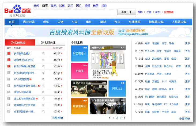
Task: Click the SUV link in 汽车 row
Action: [x=164, y=81]
